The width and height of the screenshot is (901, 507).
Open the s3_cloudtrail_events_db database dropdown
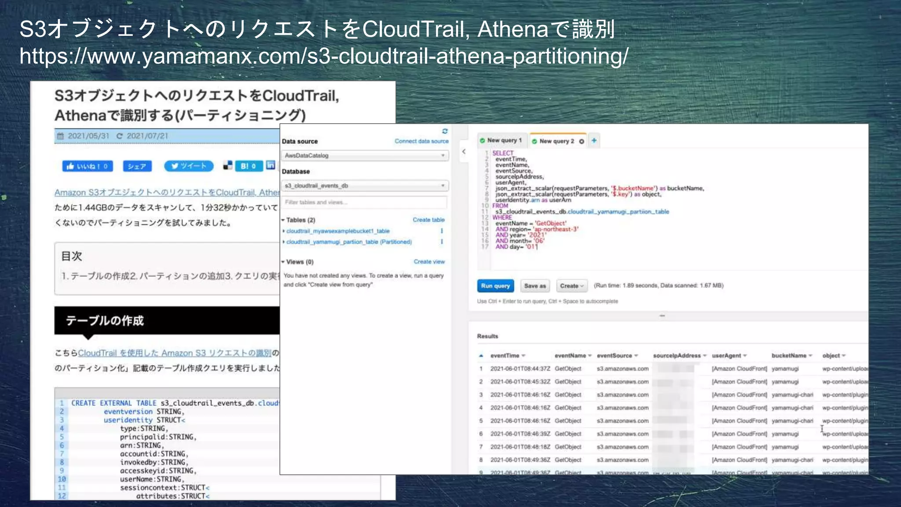point(365,186)
